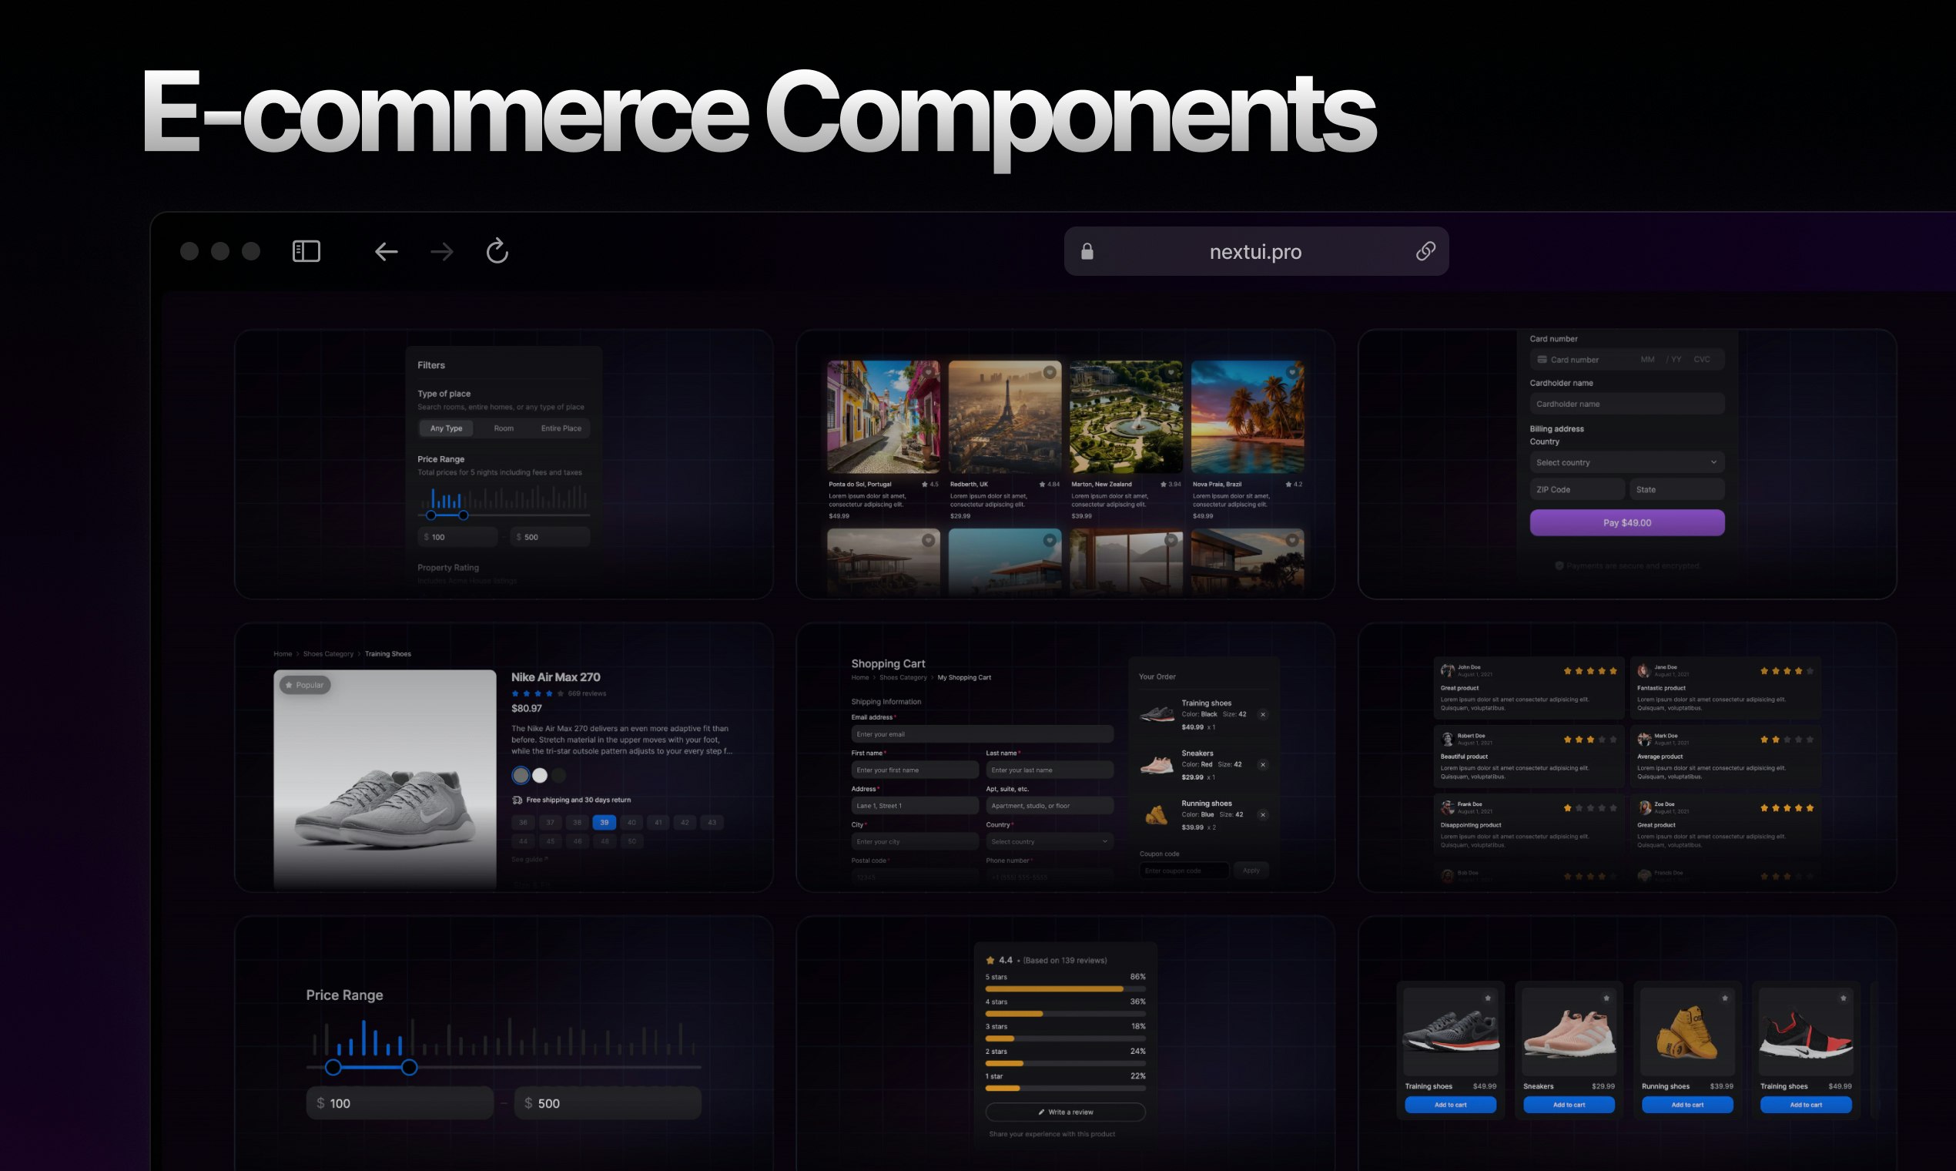This screenshot has width=1956, height=1171.
Task: Click the lock icon in address bar
Action: tap(1087, 252)
